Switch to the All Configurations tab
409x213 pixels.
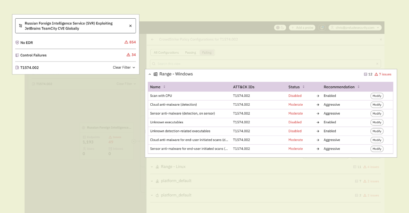(x=166, y=53)
